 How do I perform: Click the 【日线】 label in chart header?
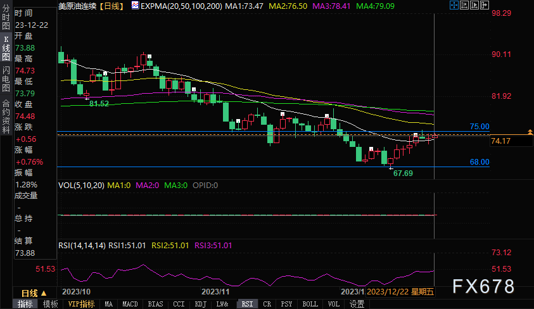point(111,6)
